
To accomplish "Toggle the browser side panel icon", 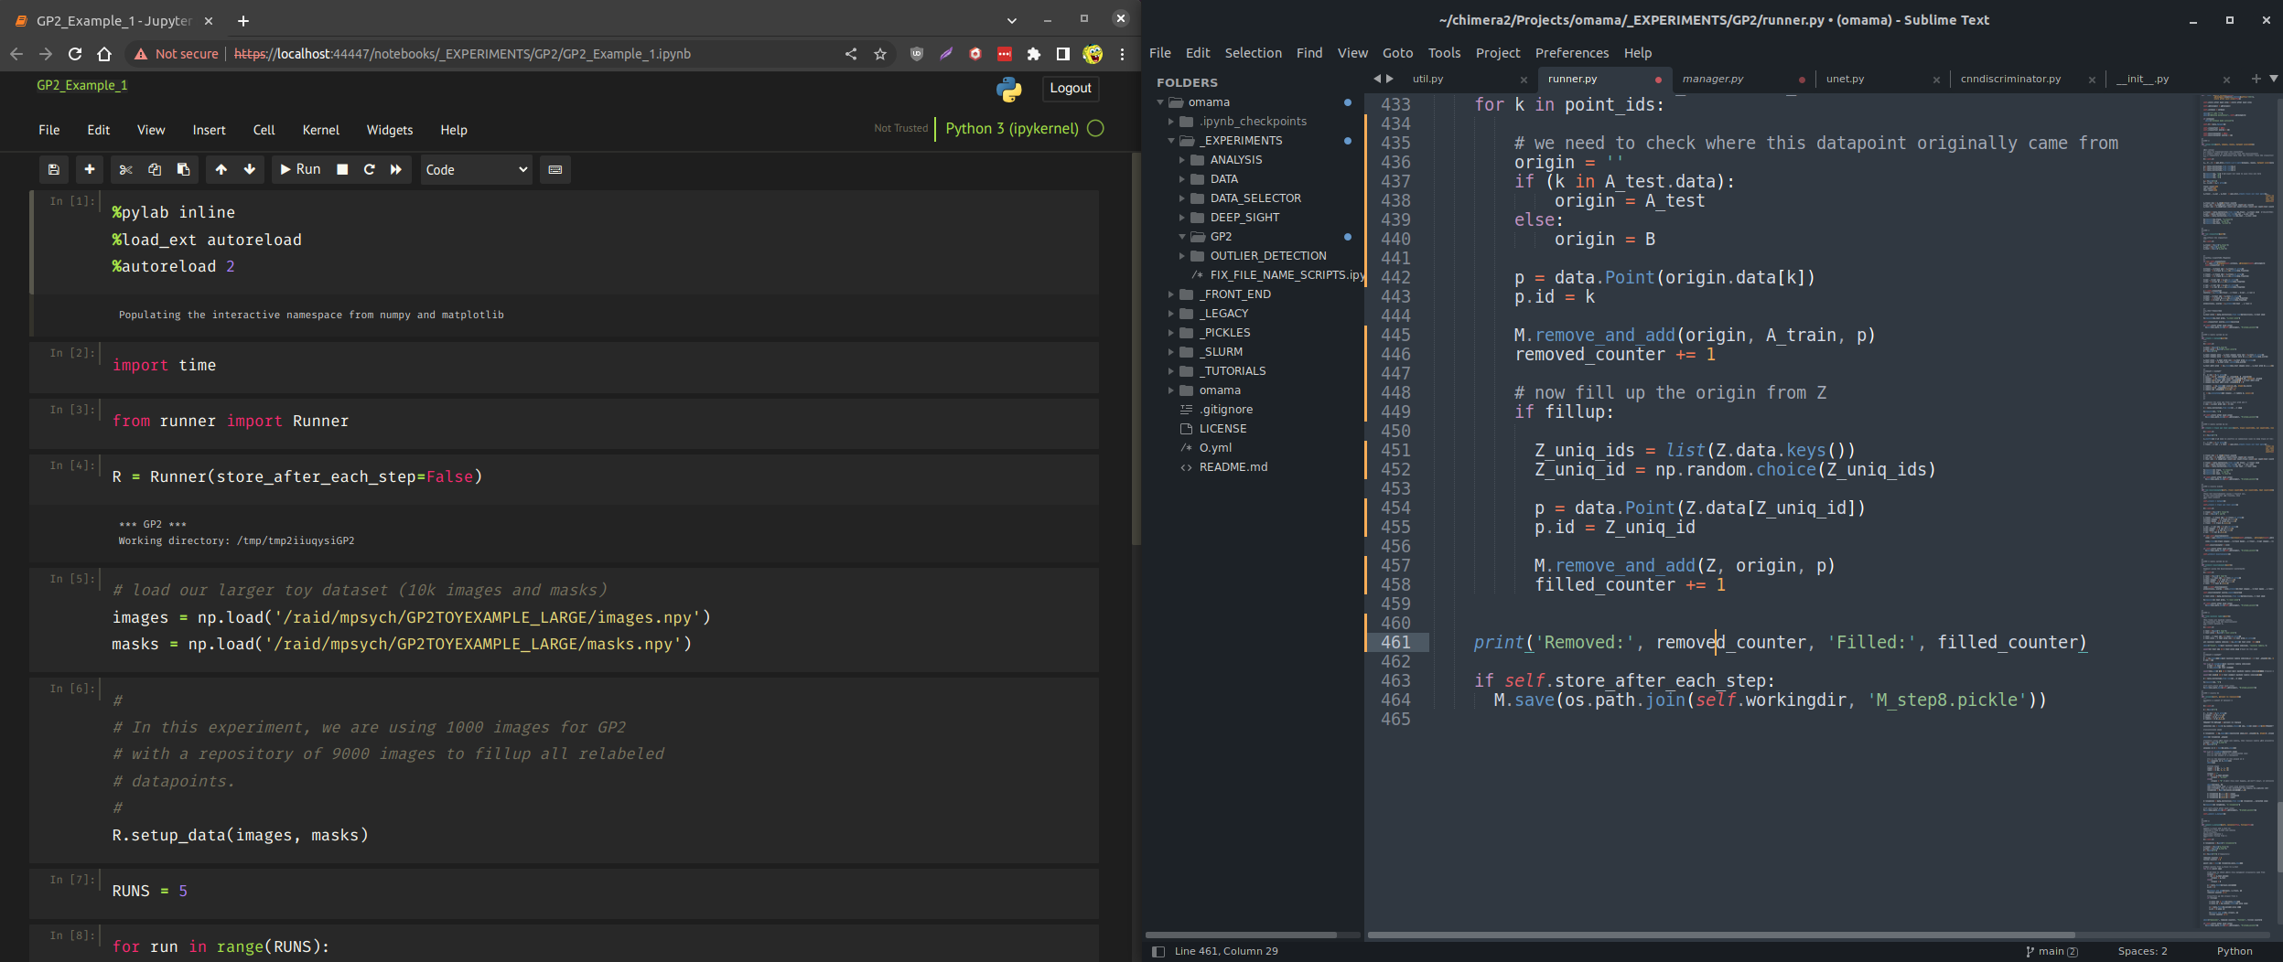I will click(x=1062, y=54).
